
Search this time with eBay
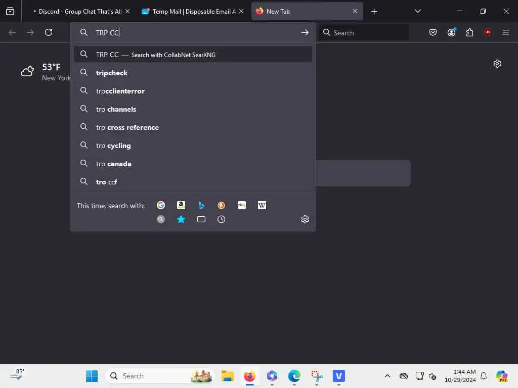click(242, 205)
